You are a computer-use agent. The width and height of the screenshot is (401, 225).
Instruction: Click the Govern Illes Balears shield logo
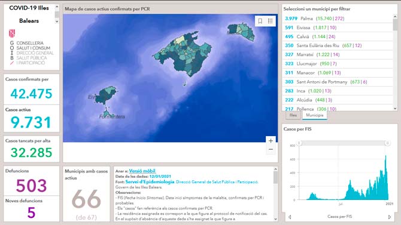pyautogui.click(x=12, y=33)
